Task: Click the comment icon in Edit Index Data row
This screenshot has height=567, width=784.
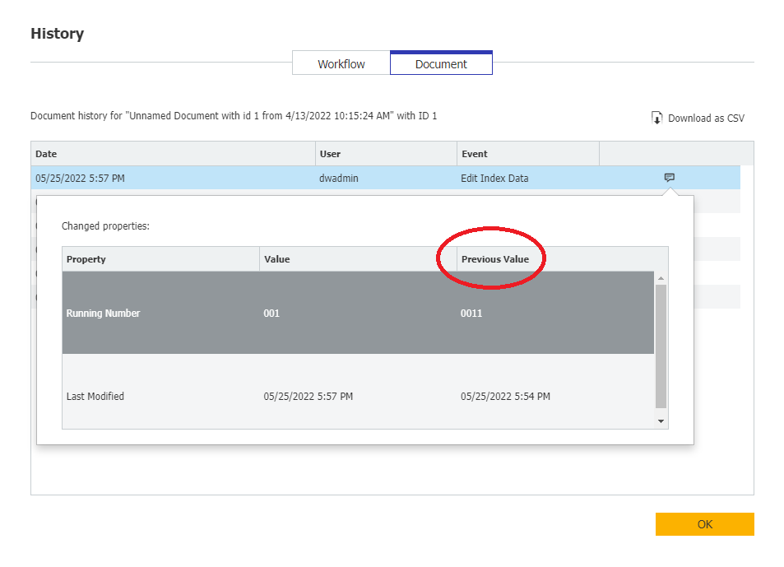Action: 670,178
